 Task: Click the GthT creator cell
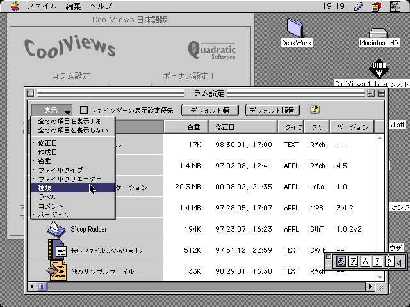tap(316, 229)
